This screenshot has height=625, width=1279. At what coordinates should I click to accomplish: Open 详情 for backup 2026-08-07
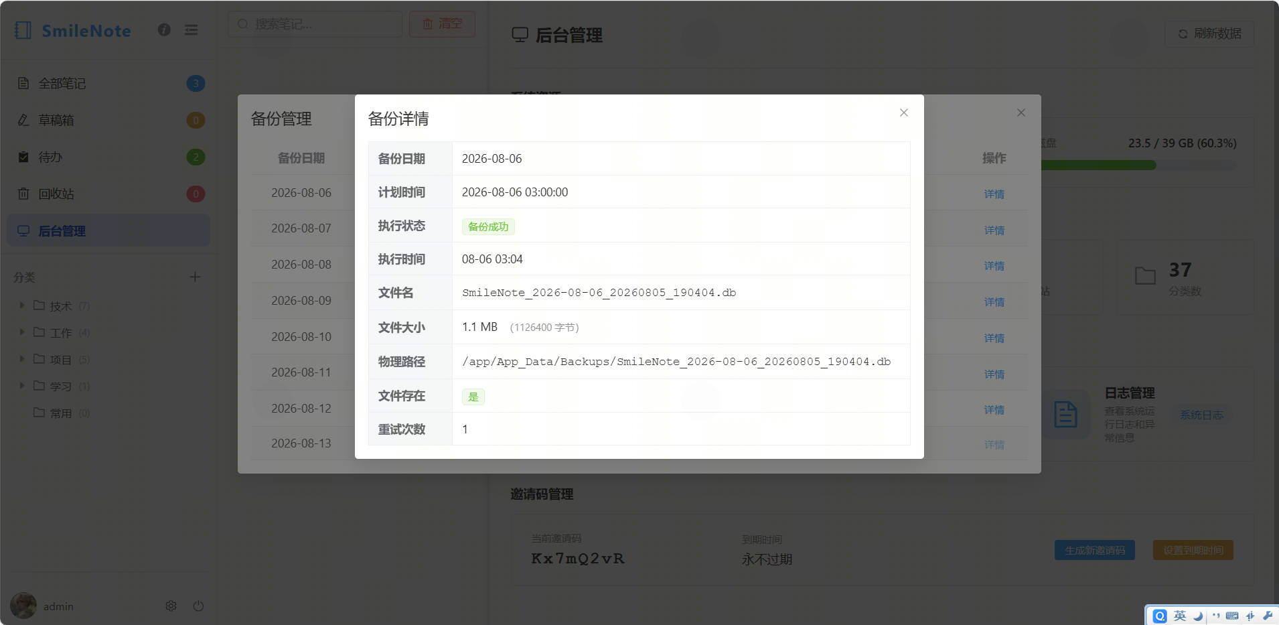[x=994, y=230]
